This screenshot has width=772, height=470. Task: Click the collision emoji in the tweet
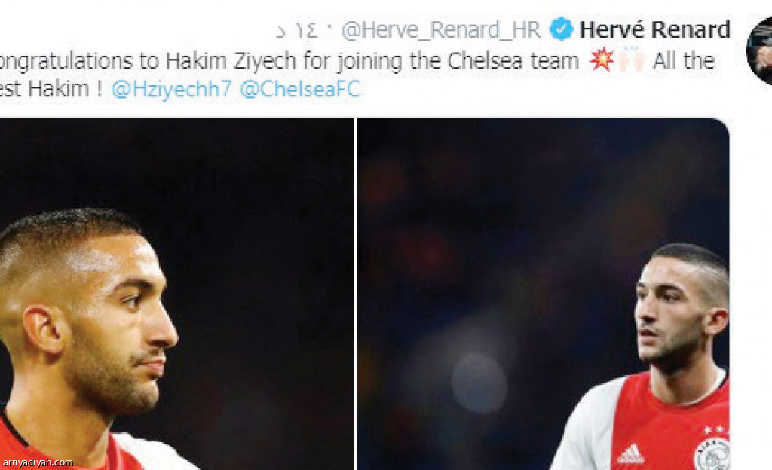click(x=602, y=60)
